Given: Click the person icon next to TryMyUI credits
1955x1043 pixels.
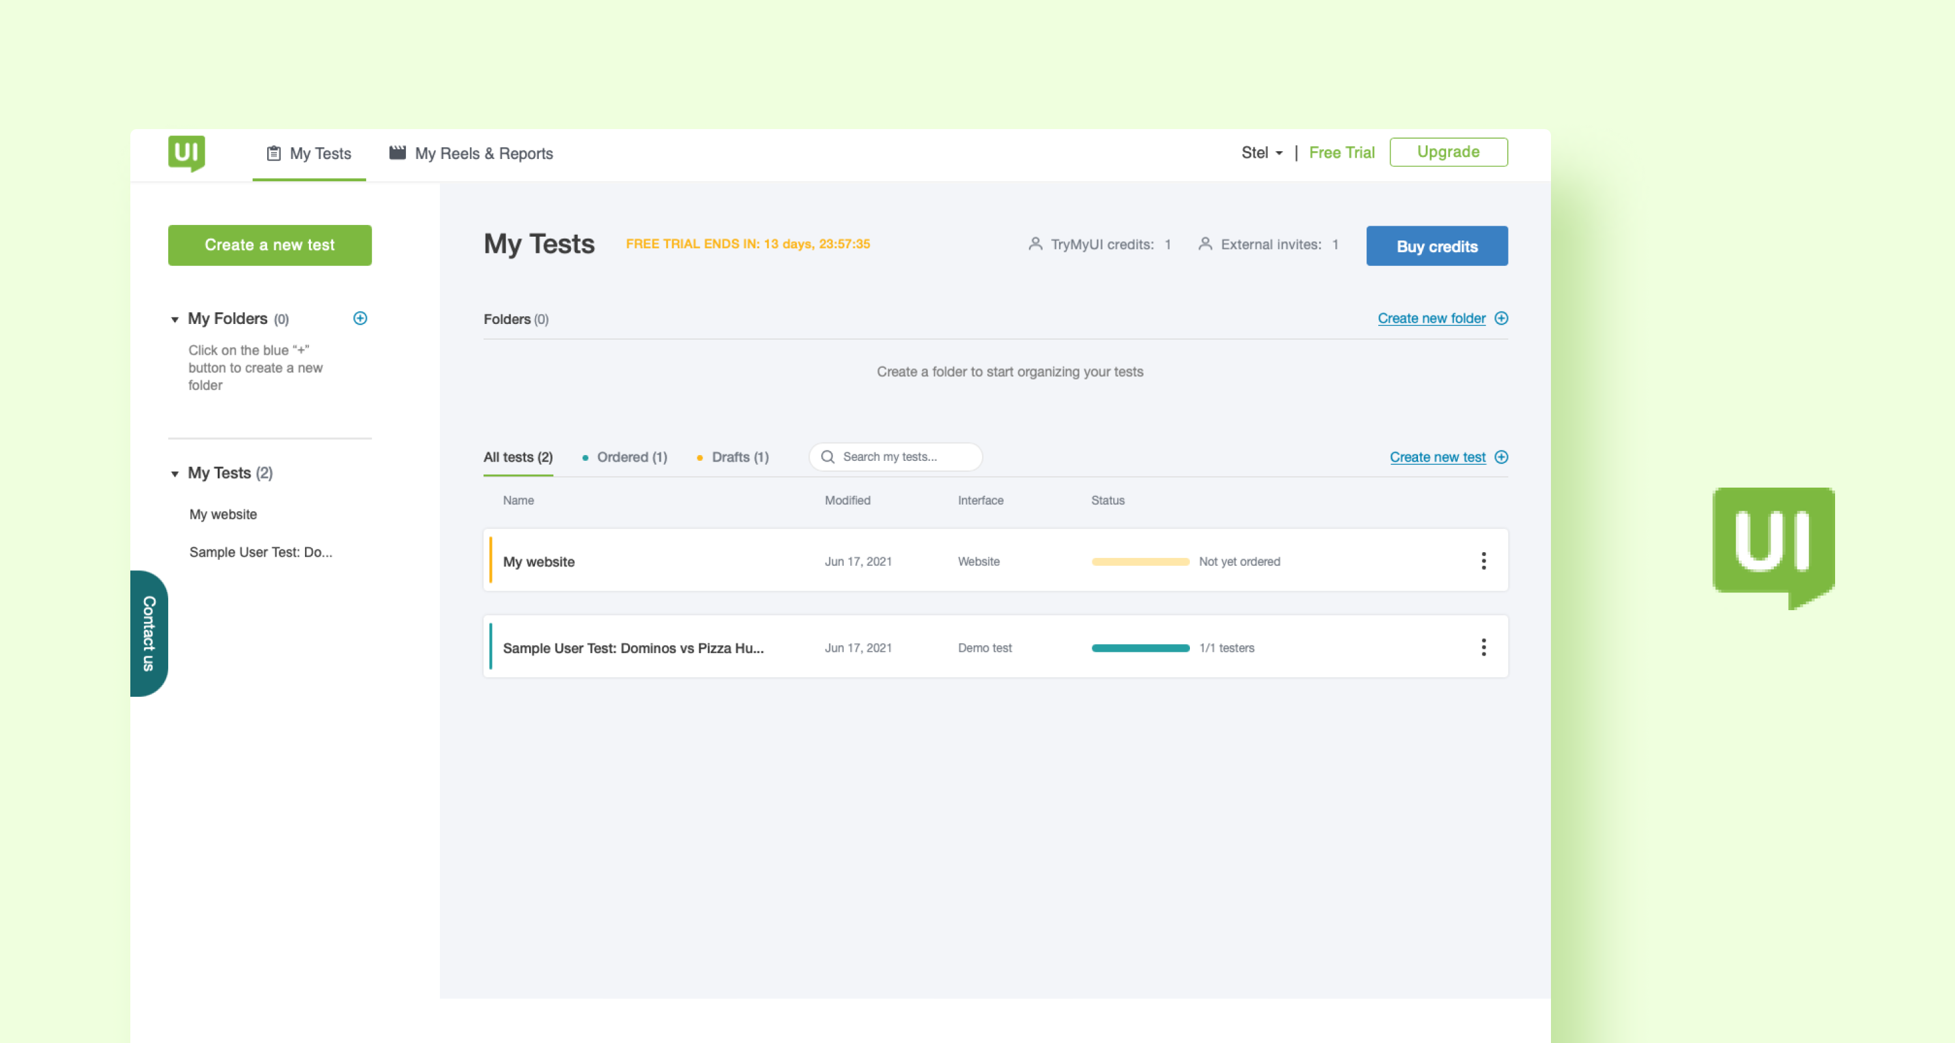Looking at the screenshot, I should point(1035,244).
